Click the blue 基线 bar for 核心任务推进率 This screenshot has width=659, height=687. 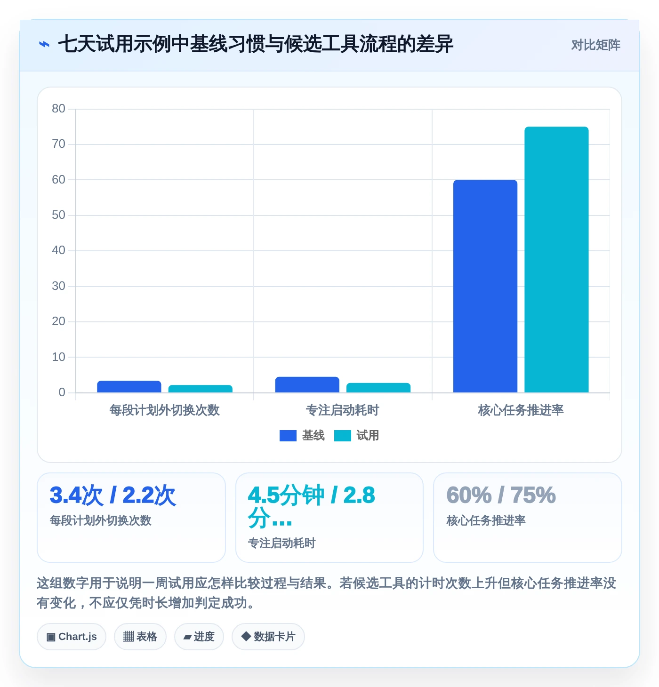point(485,286)
